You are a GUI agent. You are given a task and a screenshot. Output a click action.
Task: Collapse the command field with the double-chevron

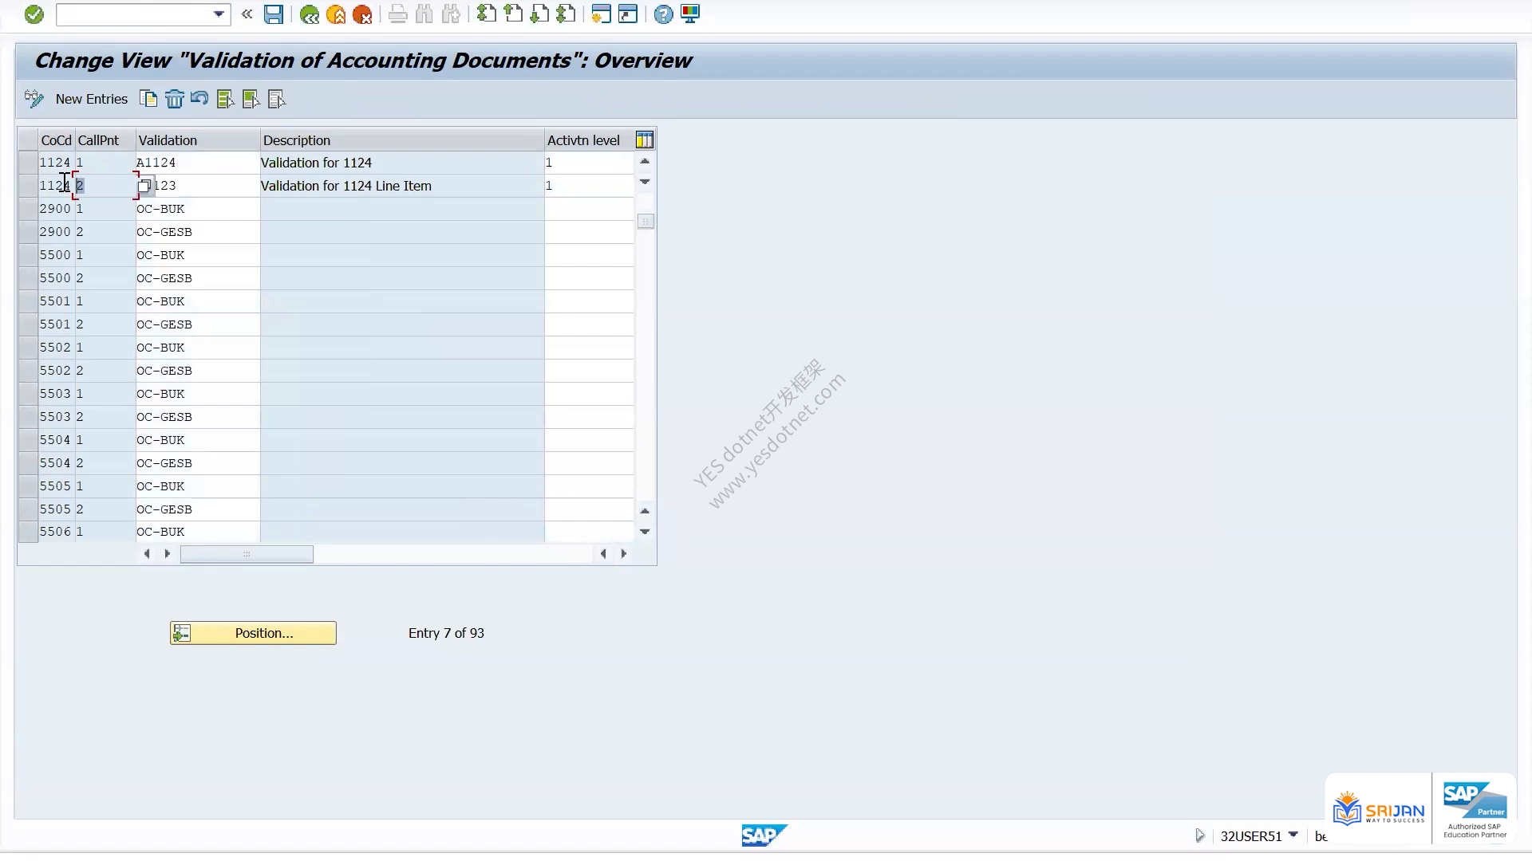tap(247, 14)
